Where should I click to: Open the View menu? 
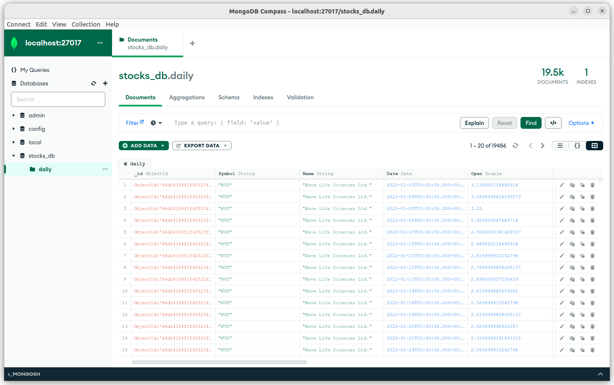tap(59, 24)
